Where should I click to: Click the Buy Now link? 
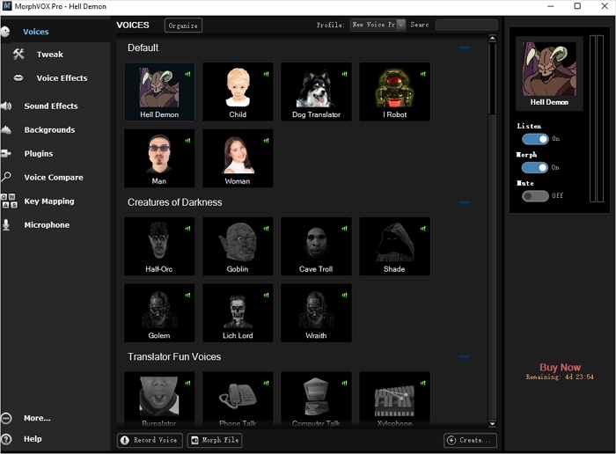coord(560,367)
